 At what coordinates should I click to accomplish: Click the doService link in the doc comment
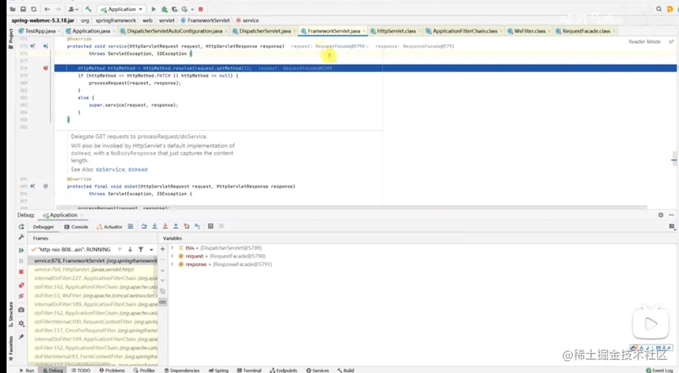(110, 170)
